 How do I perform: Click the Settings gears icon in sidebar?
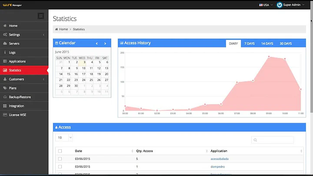[x=5, y=34]
